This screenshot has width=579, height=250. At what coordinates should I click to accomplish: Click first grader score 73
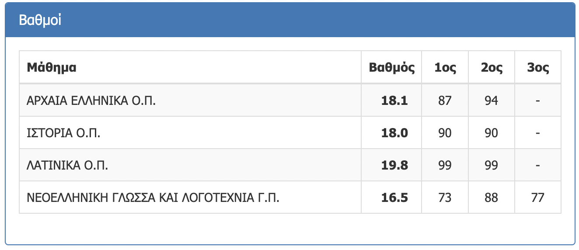[x=445, y=198]
